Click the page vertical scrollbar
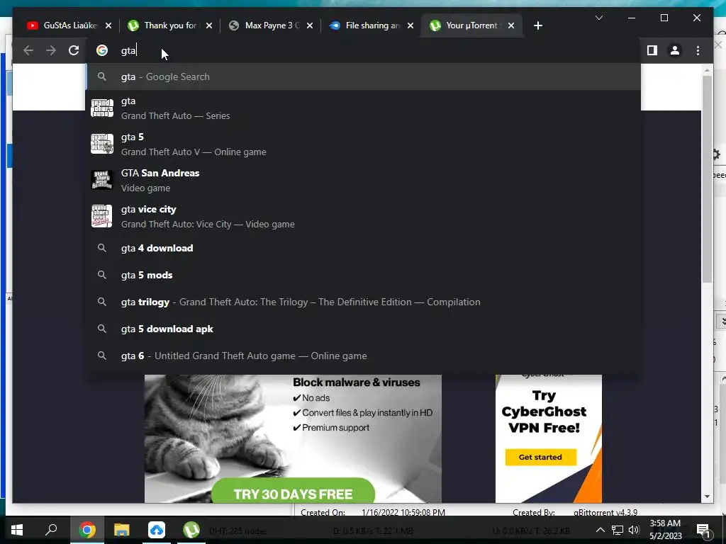The width and height of the screenshot is (726, 544). point(707,179)
